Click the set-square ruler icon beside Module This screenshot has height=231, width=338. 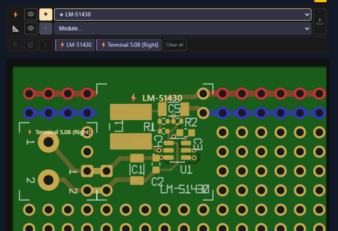pos(15,29)
